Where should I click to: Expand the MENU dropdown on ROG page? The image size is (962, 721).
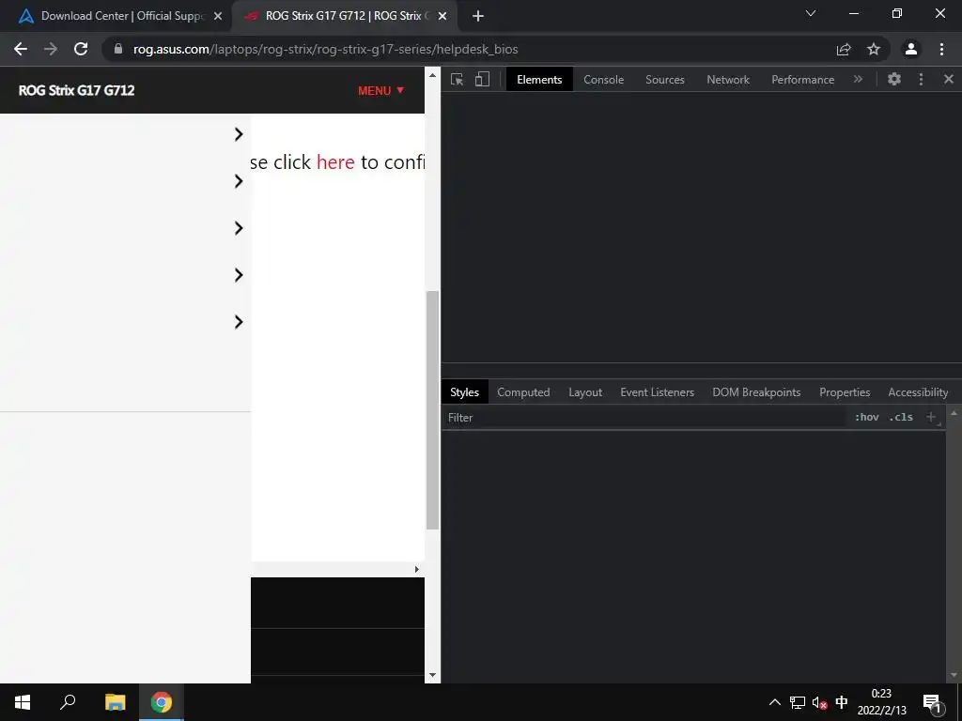[381, 91]
